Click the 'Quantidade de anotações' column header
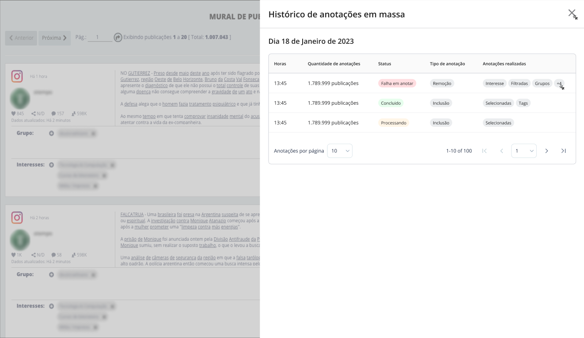584x338 pixels. tap(334, 64)
